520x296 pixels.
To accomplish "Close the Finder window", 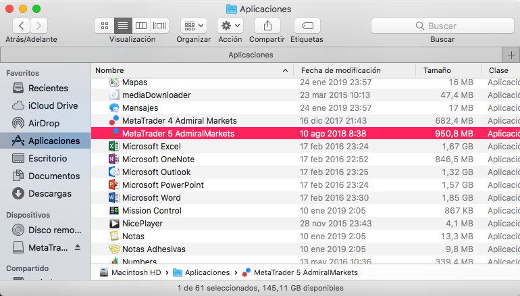I will (9, 9).
